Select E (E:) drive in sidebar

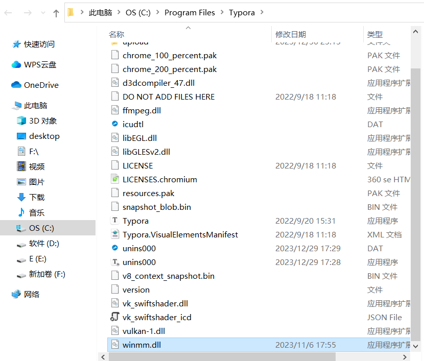coord(31,259)
